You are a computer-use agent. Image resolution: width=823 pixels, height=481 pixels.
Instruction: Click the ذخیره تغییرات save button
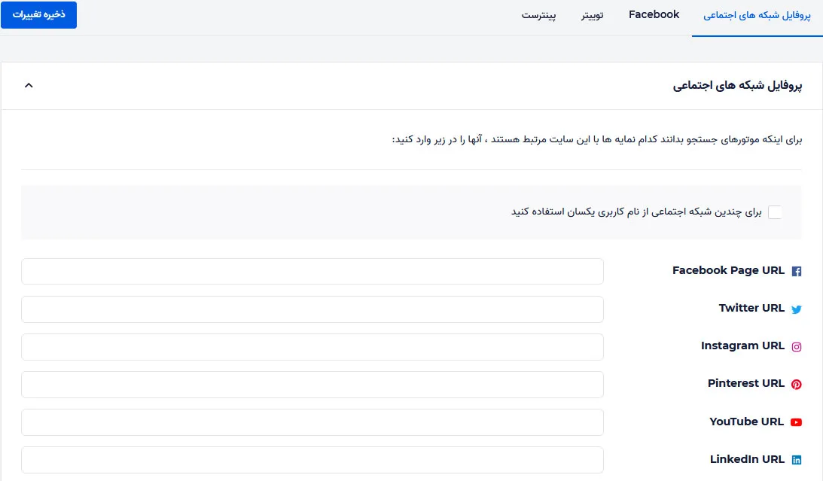point(39,15)
